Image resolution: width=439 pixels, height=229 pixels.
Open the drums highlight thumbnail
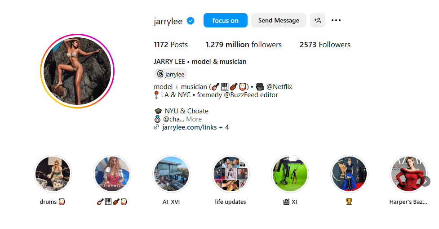[x=53, y=174]
